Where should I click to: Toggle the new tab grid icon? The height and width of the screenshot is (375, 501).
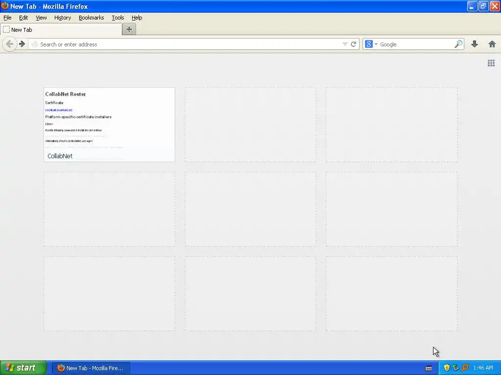[491, 63]
